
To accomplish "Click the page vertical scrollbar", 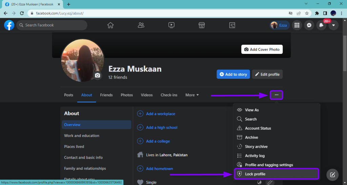I will click(345, 53).
